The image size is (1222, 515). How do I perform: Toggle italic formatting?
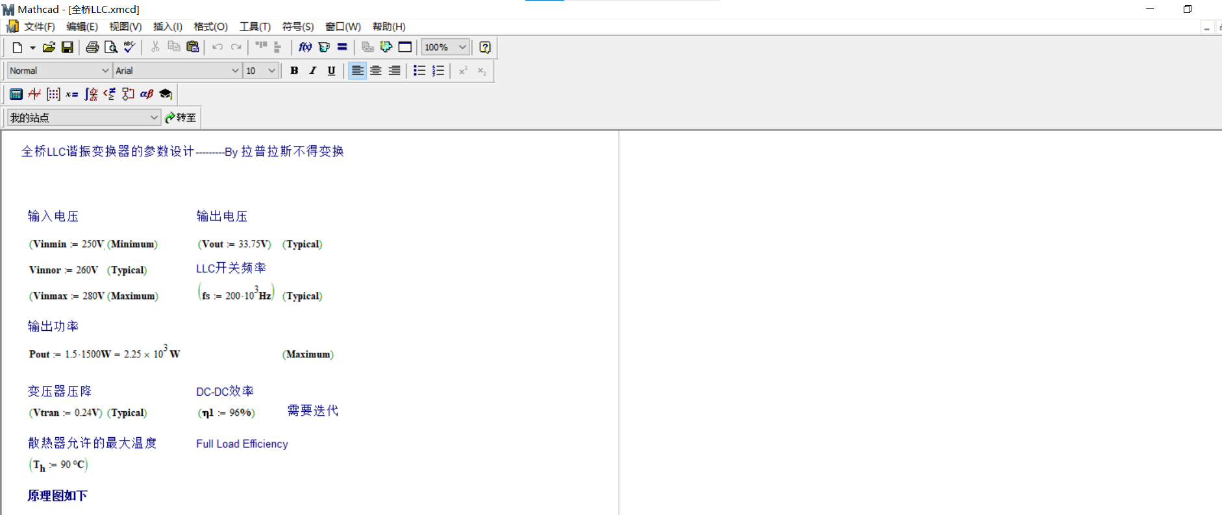coord(313,71)
